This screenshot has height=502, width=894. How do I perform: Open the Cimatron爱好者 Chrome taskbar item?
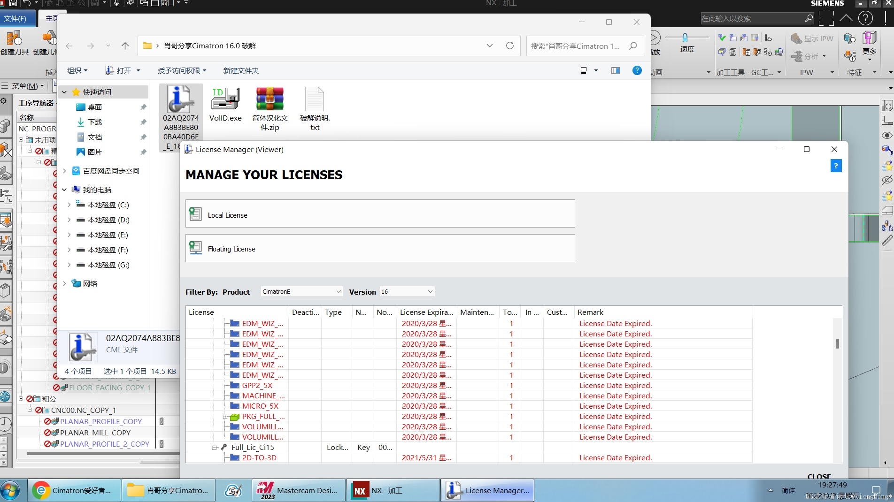(x=74, y=491)
